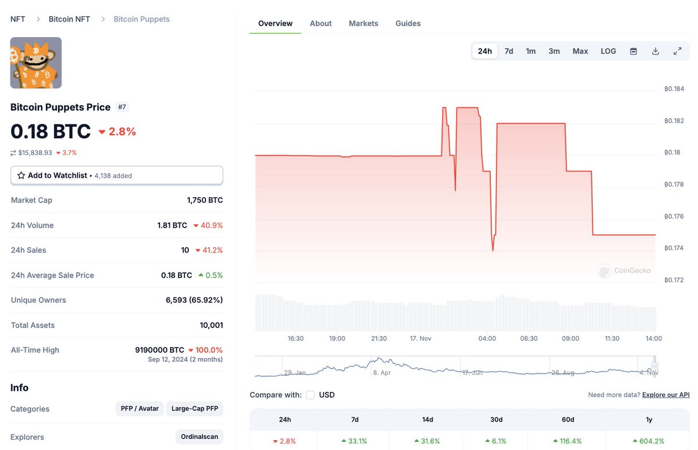The width and height of the screenshot is (698, 450).
Task: Go to the Bitcoin NFT breadcrumb
Action: (x=69, y=19)
